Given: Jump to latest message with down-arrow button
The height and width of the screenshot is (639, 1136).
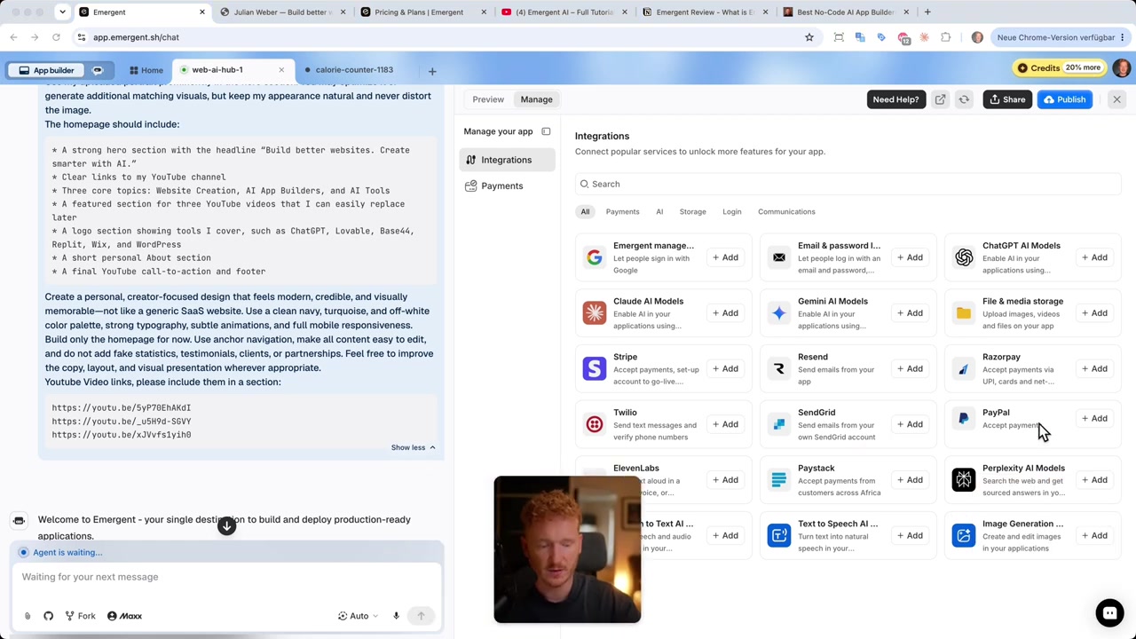Looking at the screenshot, I should click(x=226, y=525).
